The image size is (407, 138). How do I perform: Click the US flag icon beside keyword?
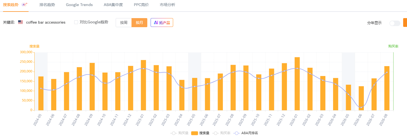coord(20,22)
